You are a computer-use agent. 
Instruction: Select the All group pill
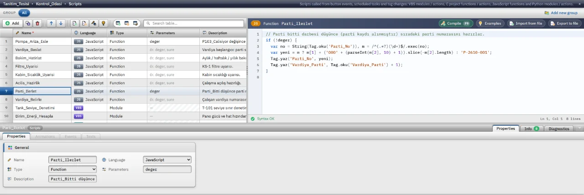click(x=25, y=13)
